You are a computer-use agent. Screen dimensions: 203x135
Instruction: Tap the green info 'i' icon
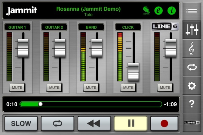coord(171,11)
